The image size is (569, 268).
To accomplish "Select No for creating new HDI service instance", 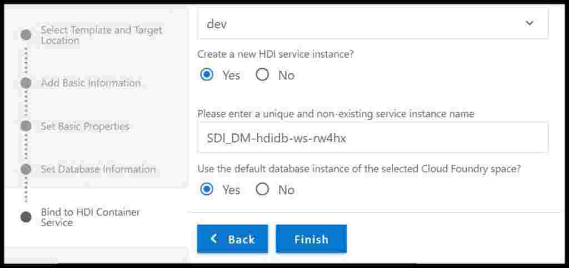I will point(262,75).
